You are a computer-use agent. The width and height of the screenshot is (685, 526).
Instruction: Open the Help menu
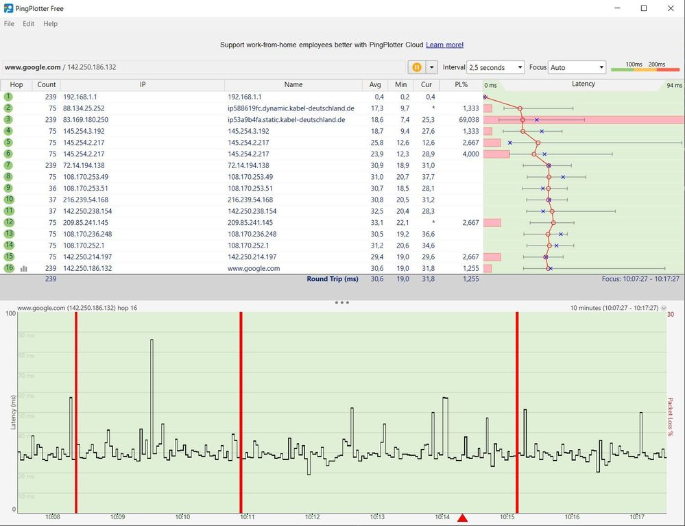pyautogui.click(x=50, y=23)
